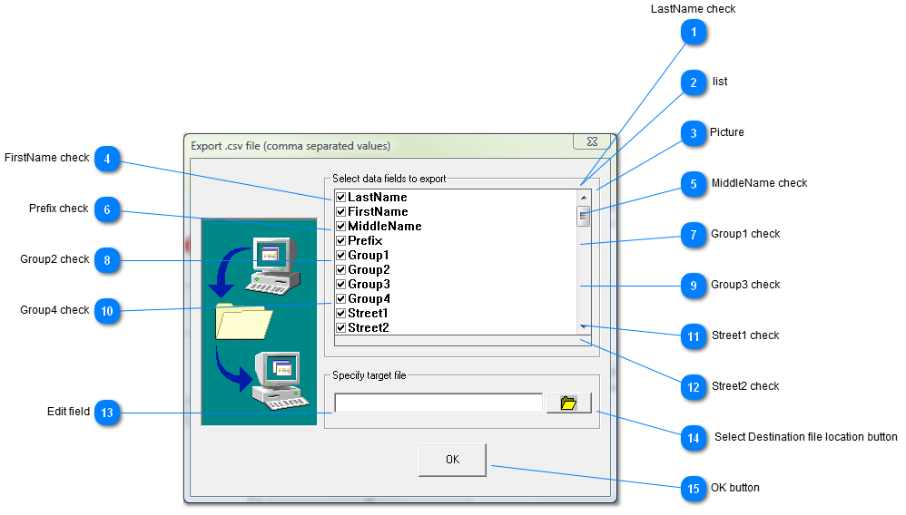Toggle the Group1 checkbox
Screen dimensions: 906x515
(x=341, y=255)
